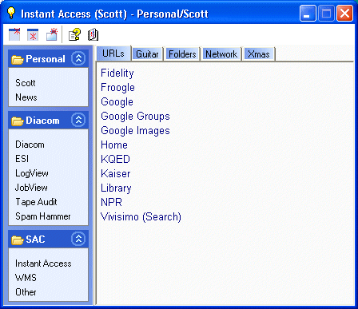This screenshot has height=309, width=358.
Task: Click the window icon with red star in its body
Action: pos(33,34)
